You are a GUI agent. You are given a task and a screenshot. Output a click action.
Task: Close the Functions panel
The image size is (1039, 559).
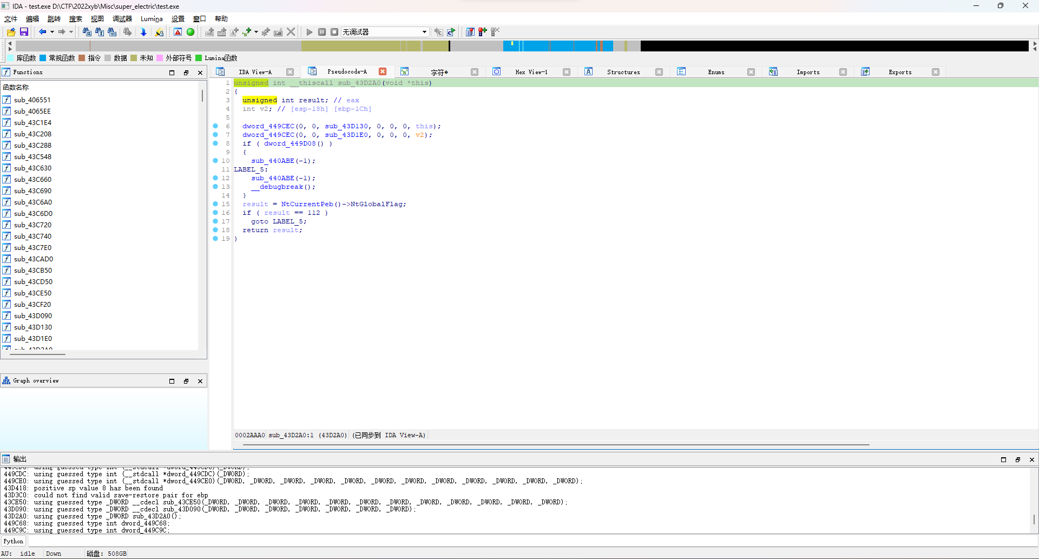pyautogui.click(x=200, y=73)
